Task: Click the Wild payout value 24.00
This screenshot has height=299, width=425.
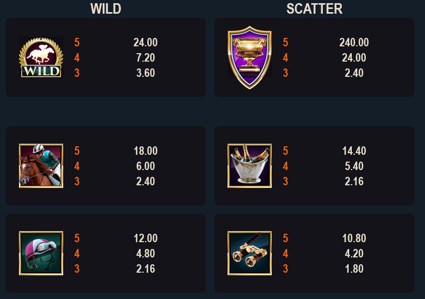Action: pos(145,42)
